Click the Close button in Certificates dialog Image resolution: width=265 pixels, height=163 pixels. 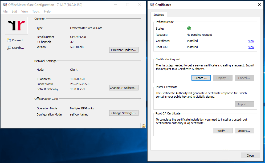pyautogui.click(x=250, y=155)
